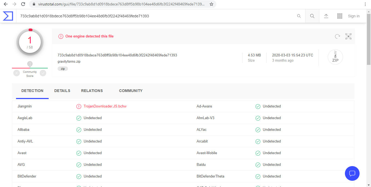The width and height of the screenshot is (371, 187).
Task: Click the Sign in link
Action: pyautogui.click(x=354, y=16)
